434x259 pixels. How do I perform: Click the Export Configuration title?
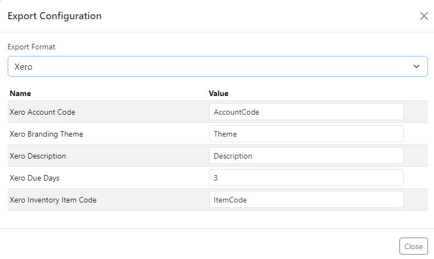click(x=54, y=16)
